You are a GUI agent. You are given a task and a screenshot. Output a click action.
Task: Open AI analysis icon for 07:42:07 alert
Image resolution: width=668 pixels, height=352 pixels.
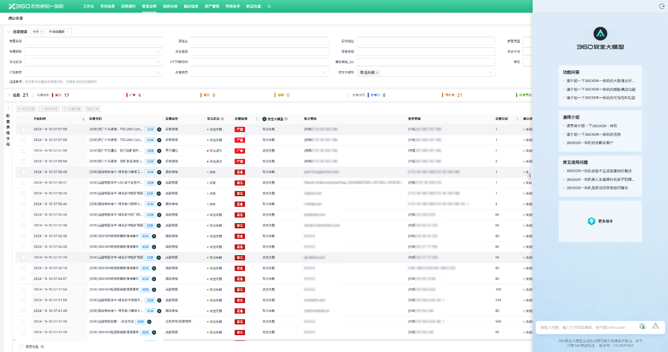[x=154, y=279]
